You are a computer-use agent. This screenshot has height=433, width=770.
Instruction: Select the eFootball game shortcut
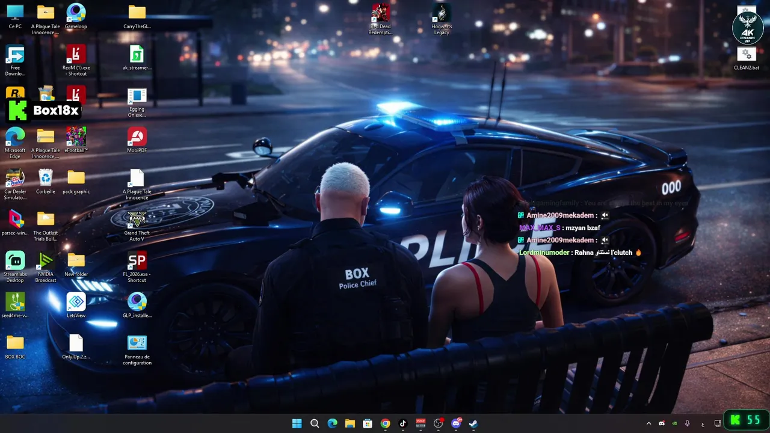click(76, 140)
